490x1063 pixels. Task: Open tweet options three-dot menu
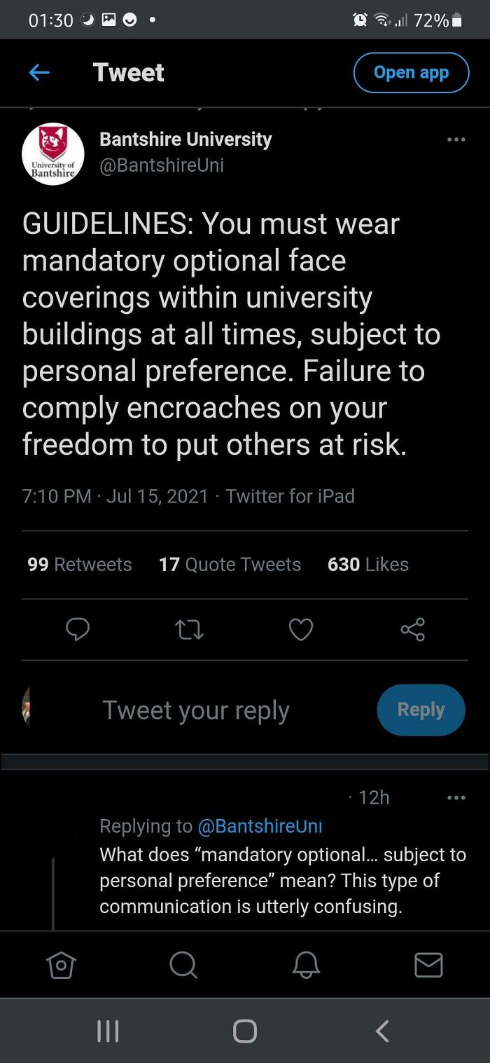click(456, 139)
